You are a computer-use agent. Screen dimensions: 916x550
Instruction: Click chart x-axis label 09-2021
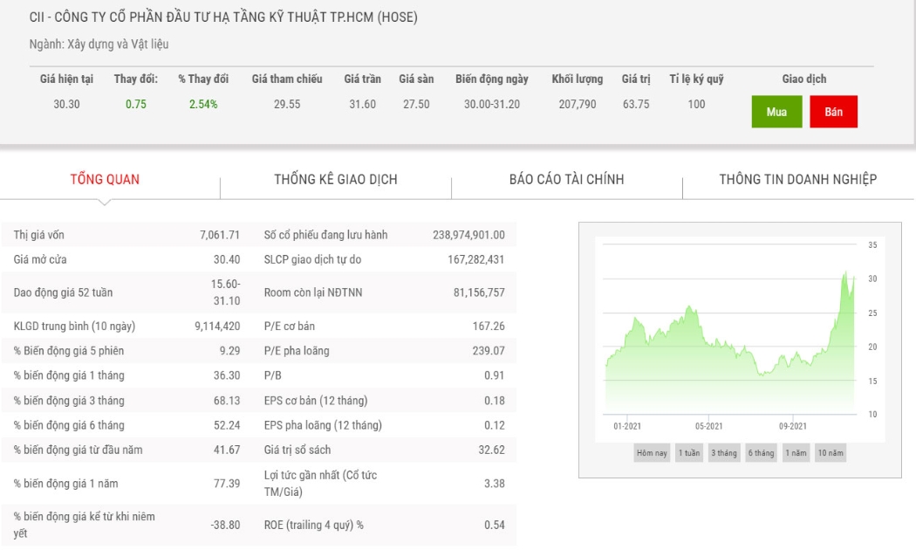click(x=793, y=426)
